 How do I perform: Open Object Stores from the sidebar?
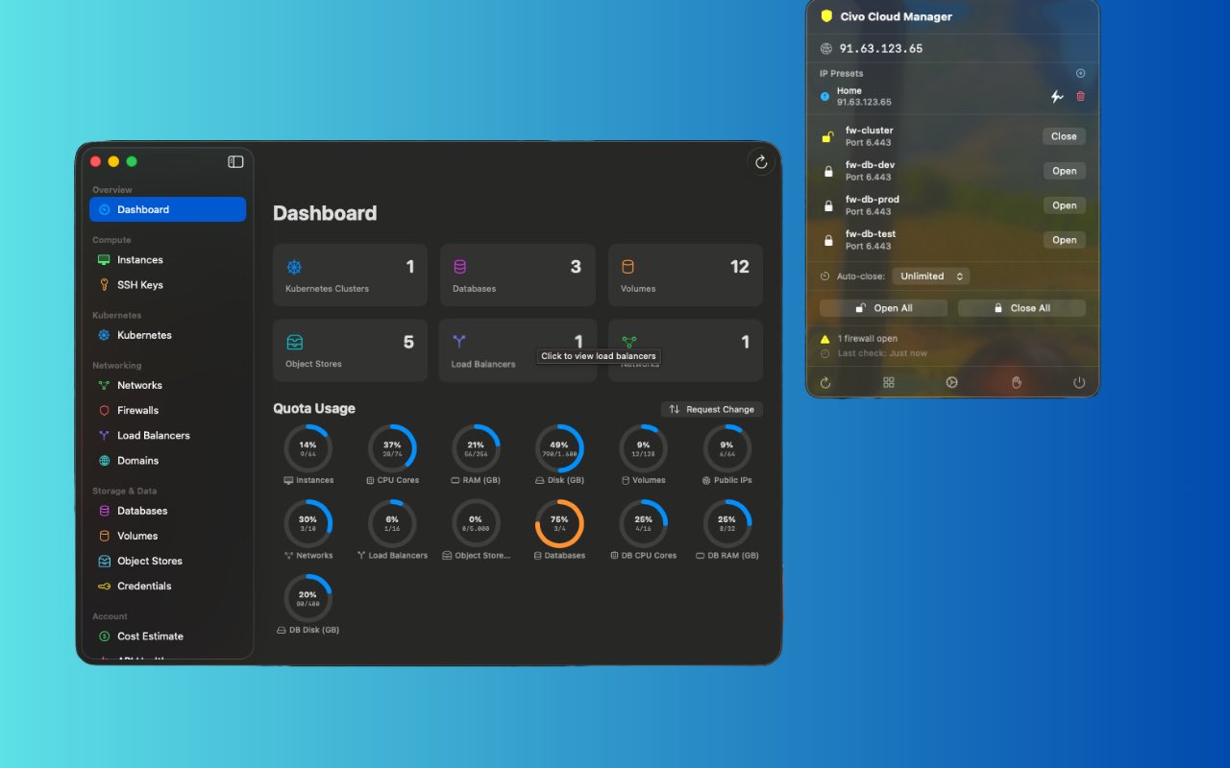tap(149, 561)
